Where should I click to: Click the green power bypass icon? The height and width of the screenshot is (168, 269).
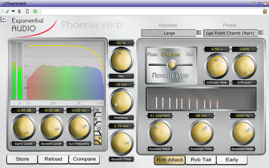tap(35, 11)
